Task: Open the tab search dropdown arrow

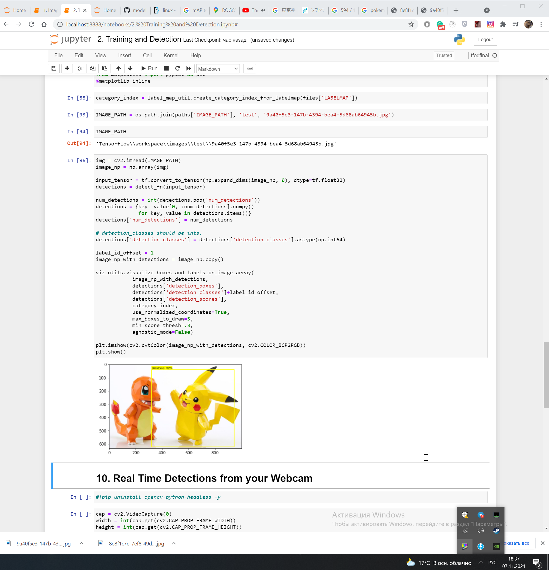Action: [x=487, y=11]
